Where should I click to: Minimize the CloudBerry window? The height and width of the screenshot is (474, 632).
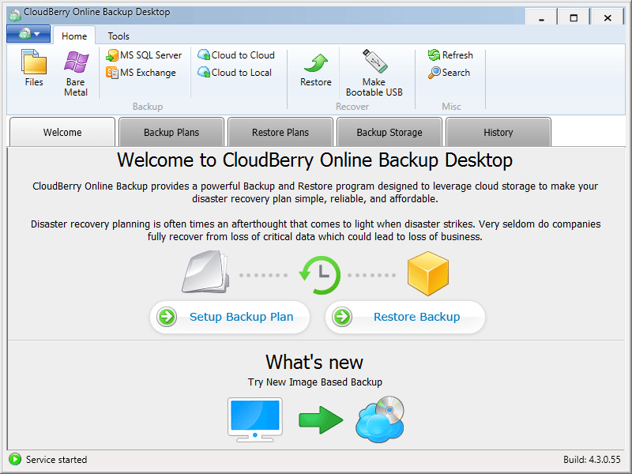541,17
